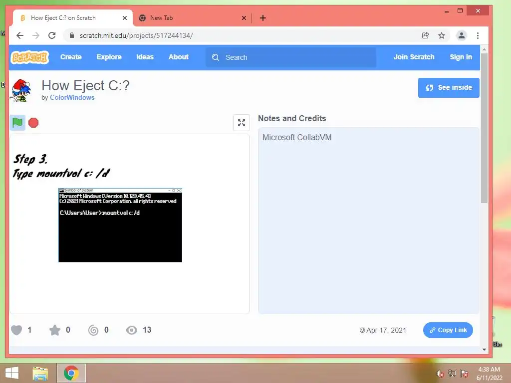The width and height of the screenshot is (511, 383).
Task: Open File Explorer from taskbar
Action: (x=40, y=373)
